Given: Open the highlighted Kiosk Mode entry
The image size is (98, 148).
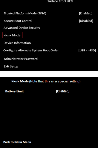Looking at the screenshot, I should tap(12, 35).
